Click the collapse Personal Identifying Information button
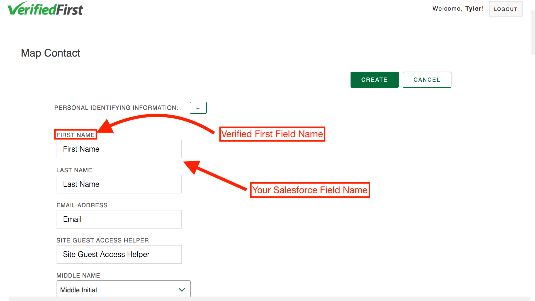This screenshot has height=301, width=535. 198,107
